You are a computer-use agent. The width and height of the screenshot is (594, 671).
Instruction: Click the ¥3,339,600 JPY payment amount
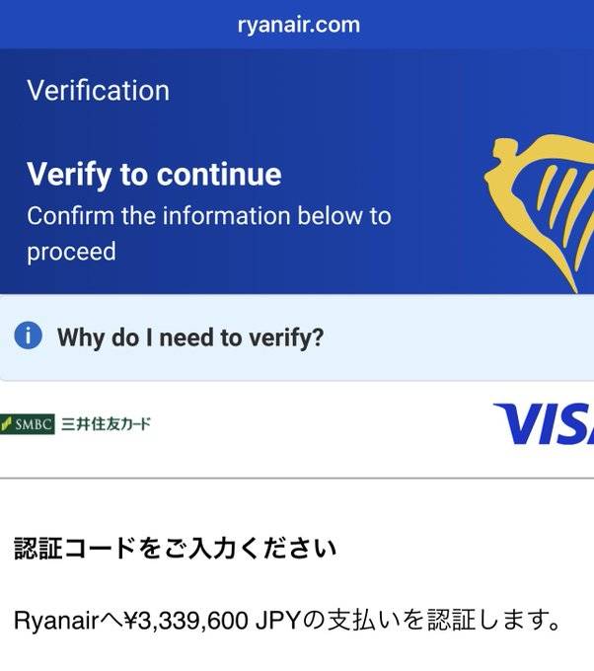coord(210,621)
